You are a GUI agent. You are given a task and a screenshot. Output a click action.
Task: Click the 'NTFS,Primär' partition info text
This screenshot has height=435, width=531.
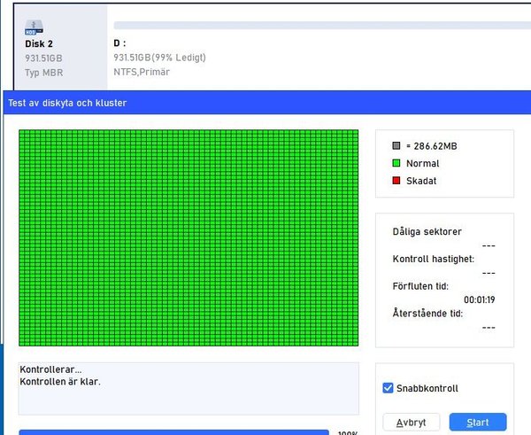(142, 72)
